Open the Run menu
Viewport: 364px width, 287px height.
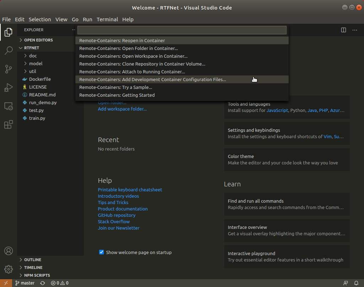point(87,19)
